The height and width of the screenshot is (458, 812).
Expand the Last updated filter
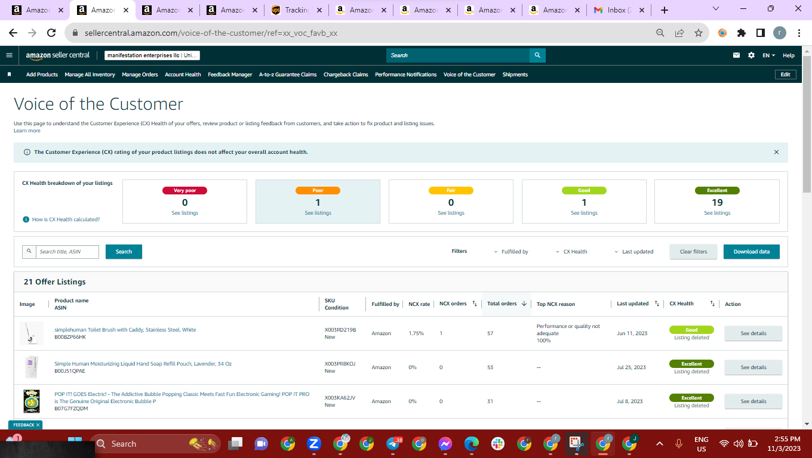pyautogui.click(x=634, y=252)
